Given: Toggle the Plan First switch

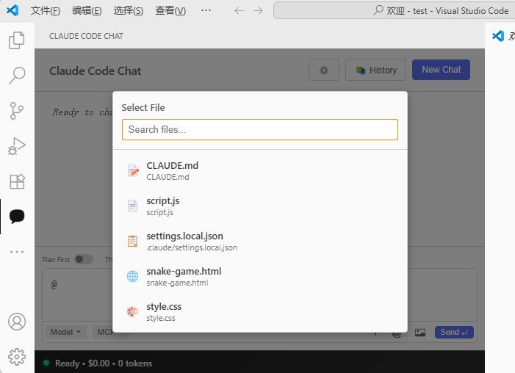Looking at the screenshot, I should coord(84,259).
